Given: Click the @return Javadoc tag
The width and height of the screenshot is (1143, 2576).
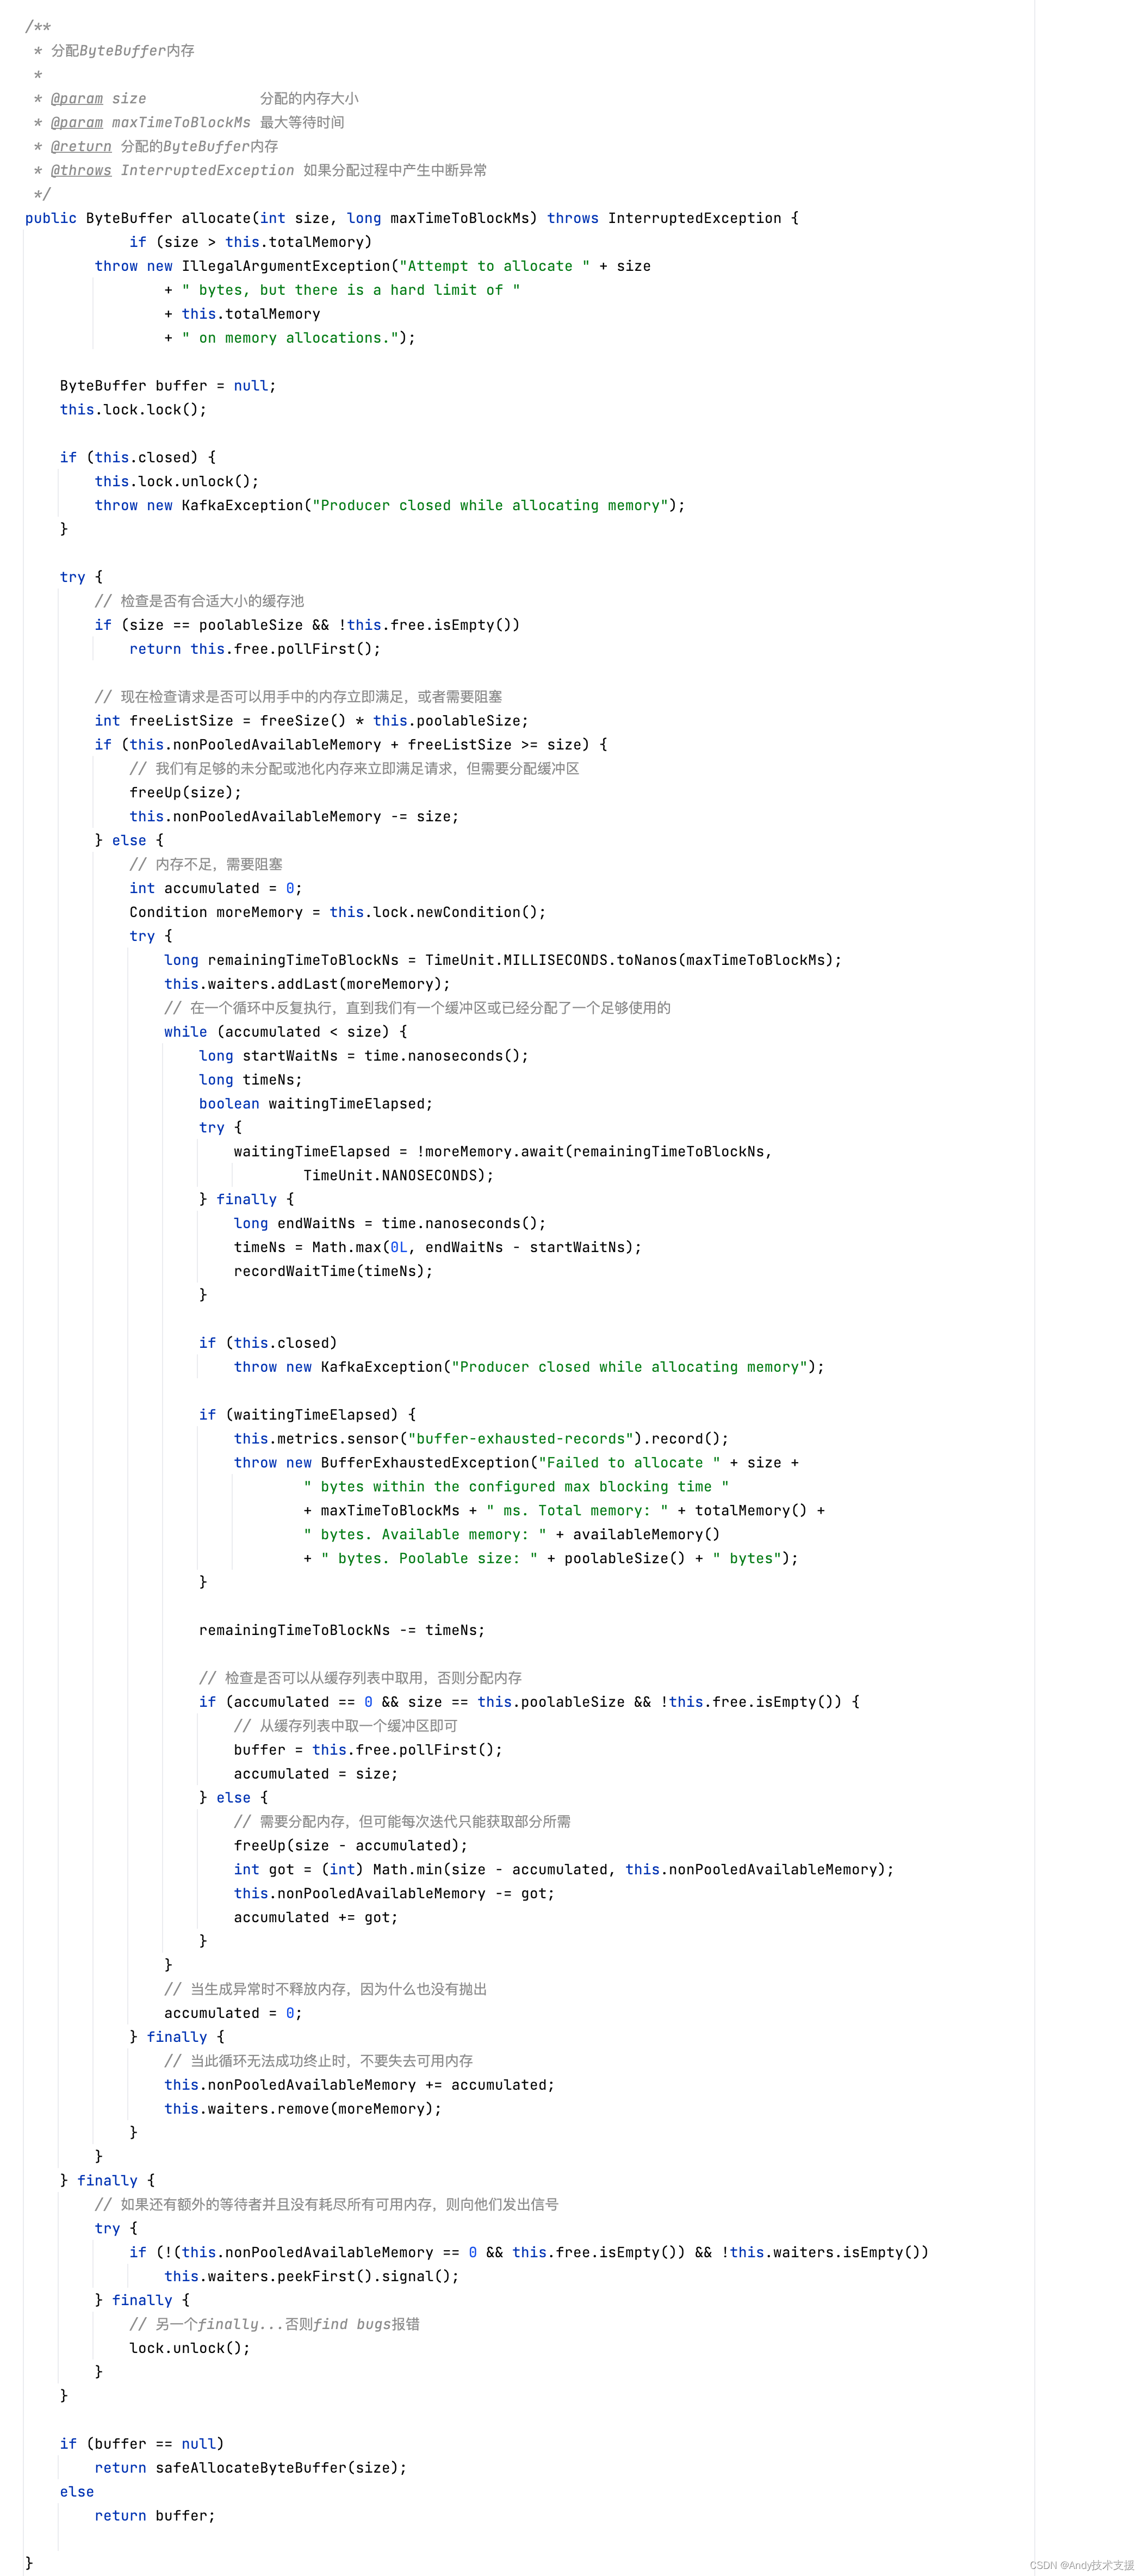Looking at the screenshot, I should point(81,146).
